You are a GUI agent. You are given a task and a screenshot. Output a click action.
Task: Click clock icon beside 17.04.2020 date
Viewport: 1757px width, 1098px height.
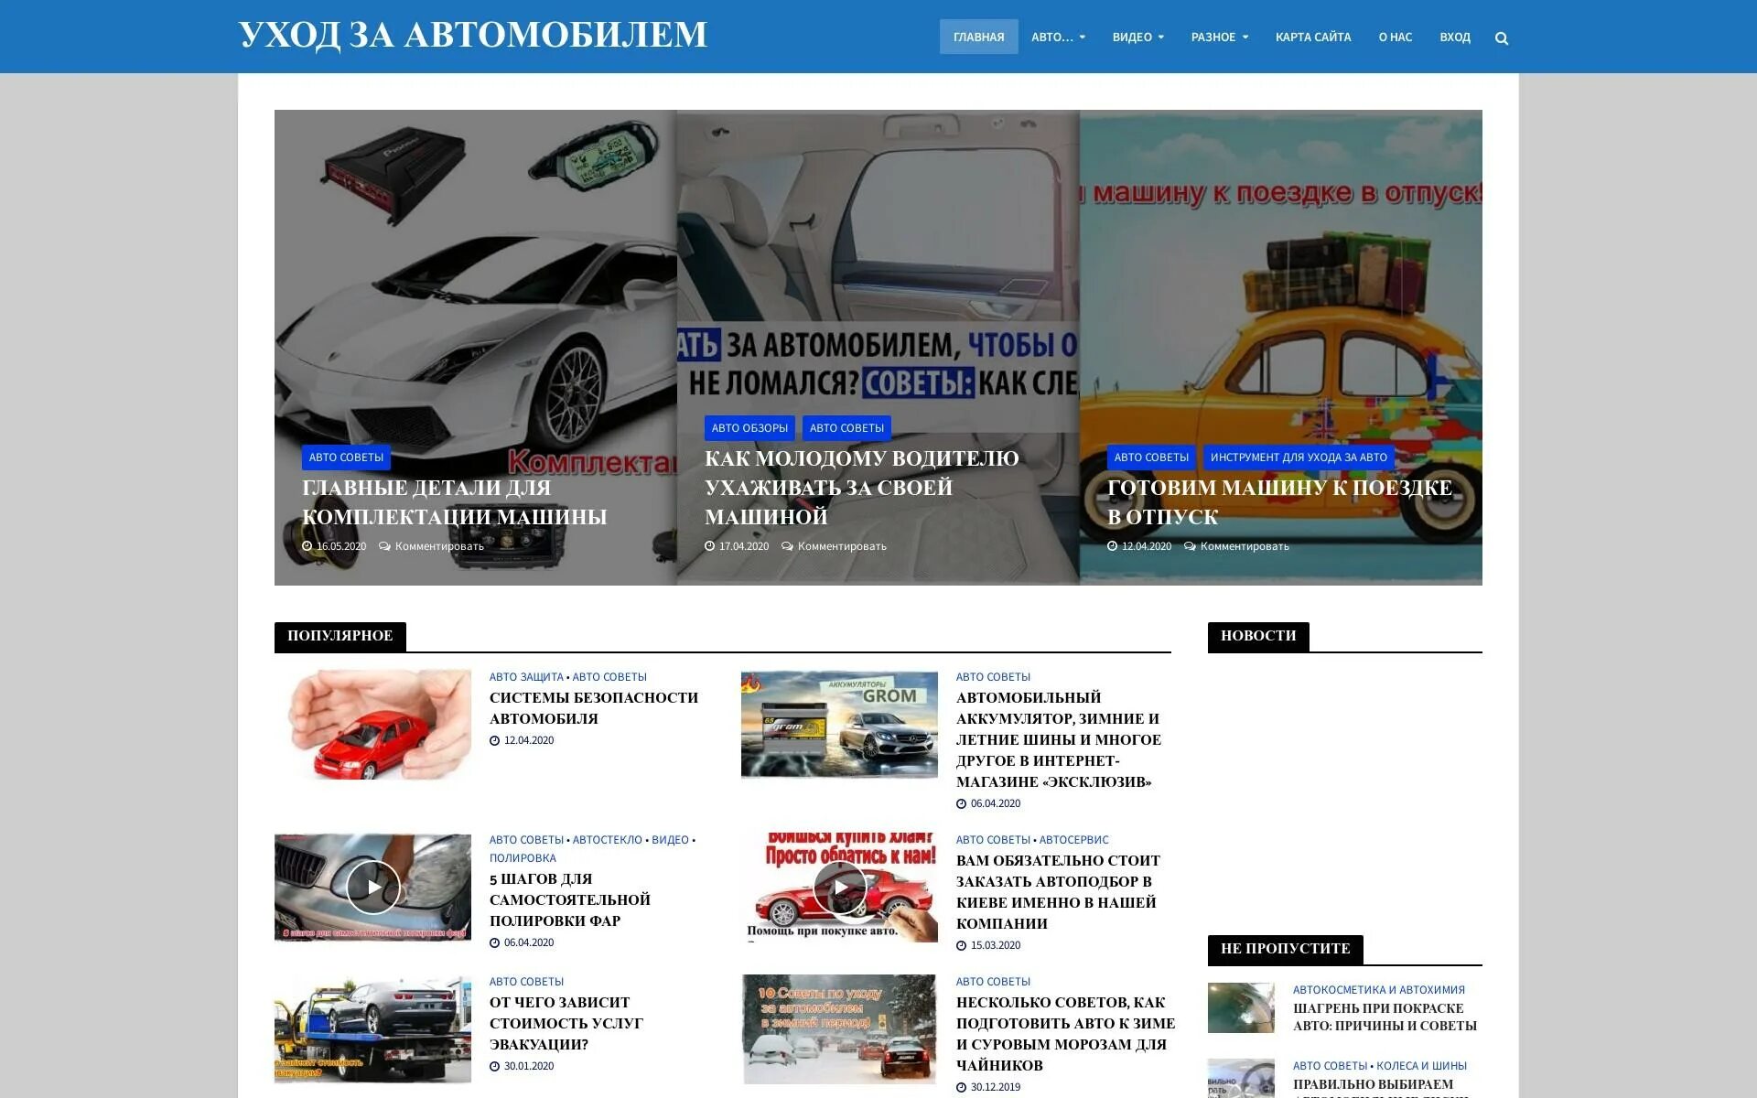tap(710, 546)
